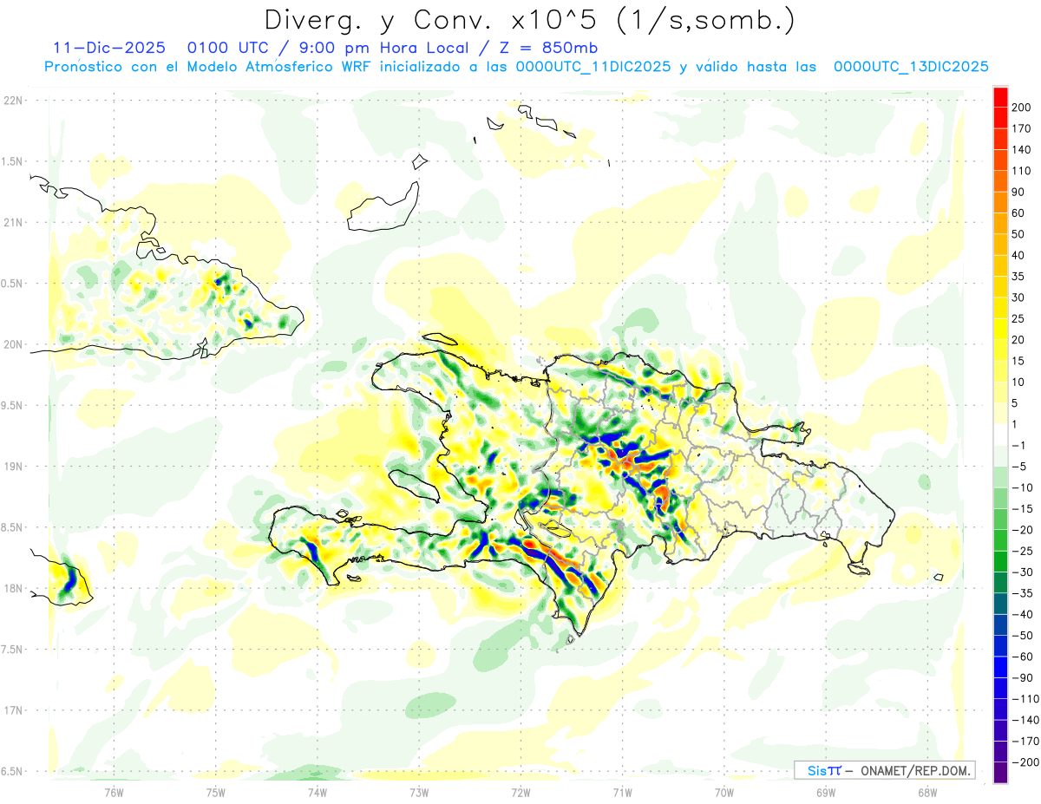
Task: Click the latitude label "19N"
Action: point(14,466)
